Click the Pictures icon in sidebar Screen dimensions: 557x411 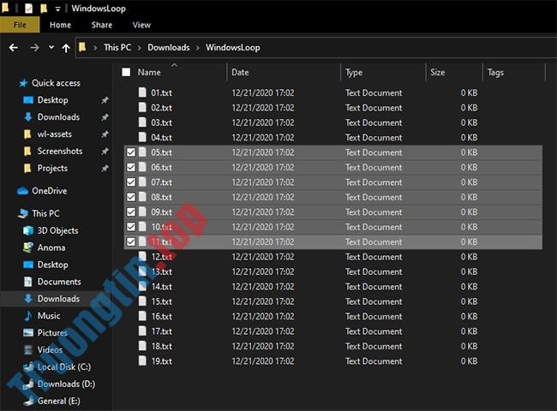point(28,332)
